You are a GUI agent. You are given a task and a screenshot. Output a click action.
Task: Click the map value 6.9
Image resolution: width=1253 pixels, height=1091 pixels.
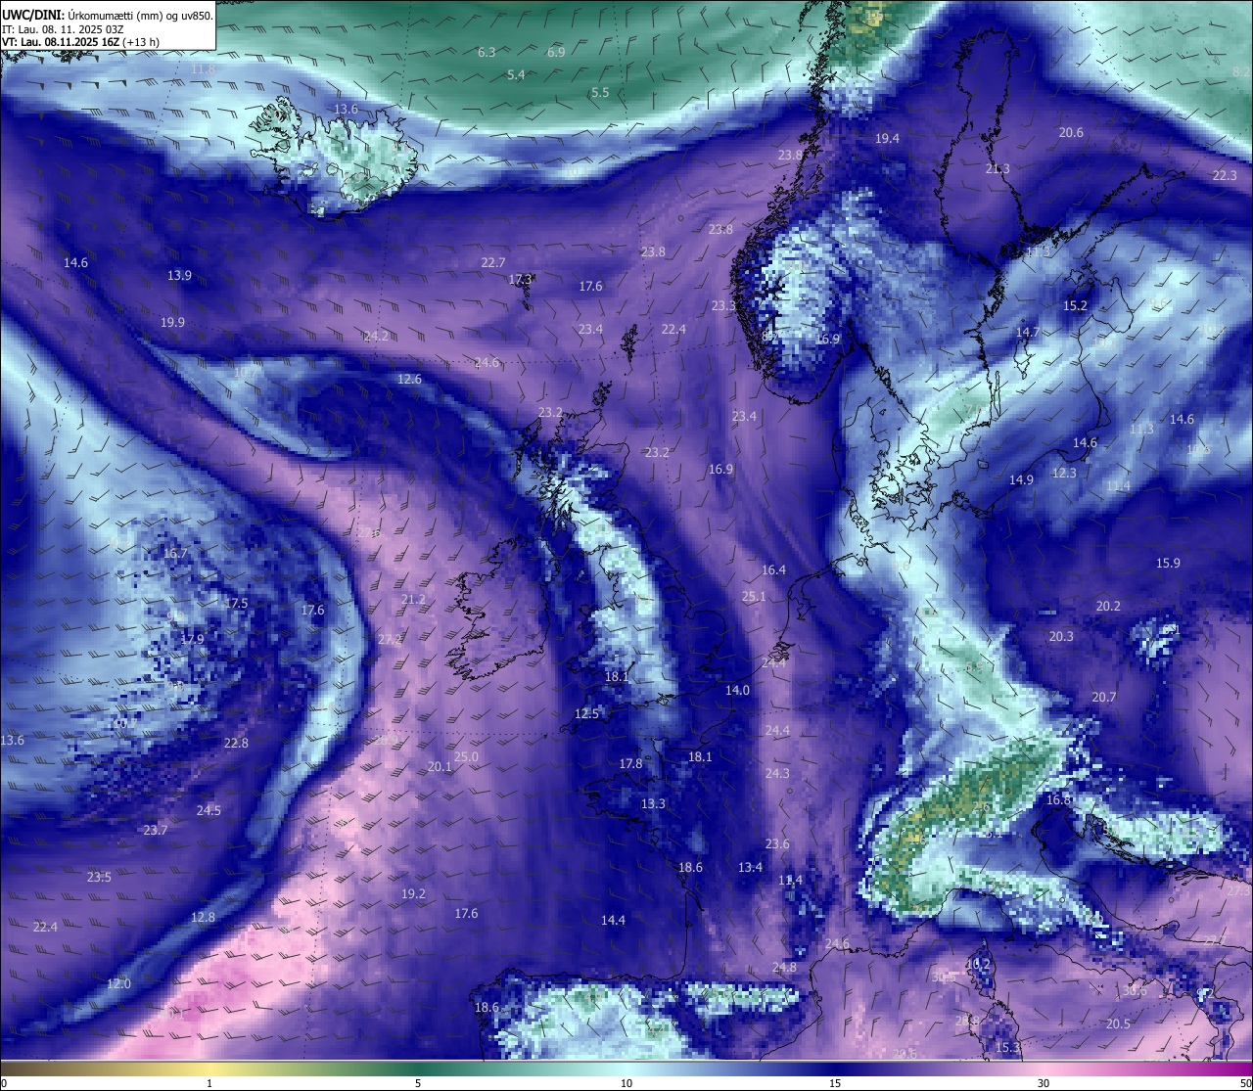pyautogui.click(x=556, y=52)
